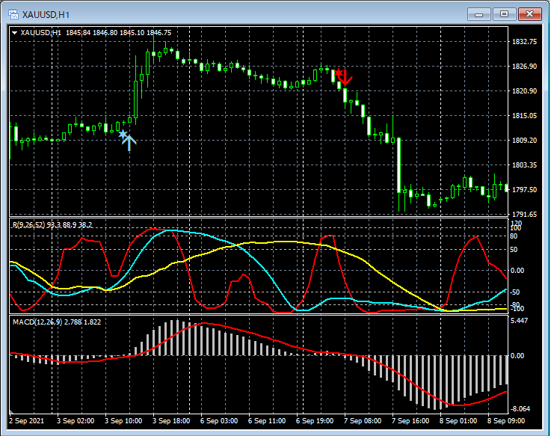Click the 3 Sep 18:00 time label
The height and width of the screenshot is (436, 551).
(171, 421)
